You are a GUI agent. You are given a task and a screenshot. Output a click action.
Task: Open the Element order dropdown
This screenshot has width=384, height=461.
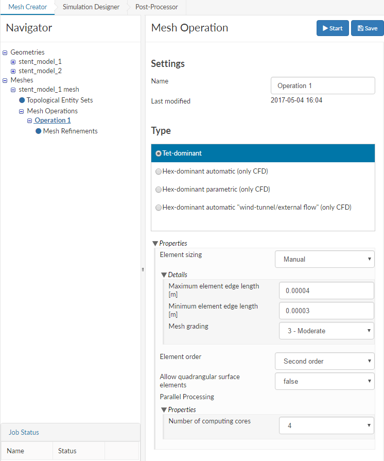[x=325, y=361]
